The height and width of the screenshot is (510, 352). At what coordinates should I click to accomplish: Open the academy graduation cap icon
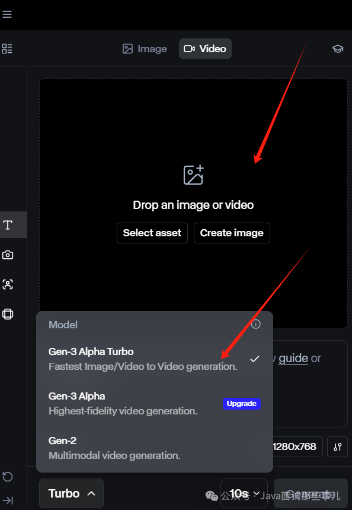338,49
